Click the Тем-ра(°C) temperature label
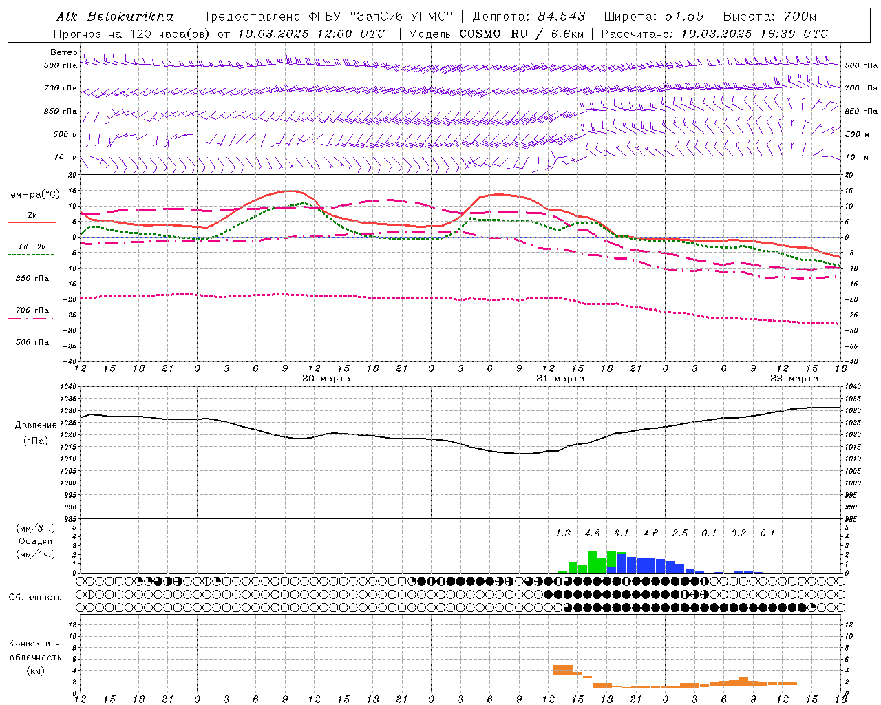 tap(32, 195)
